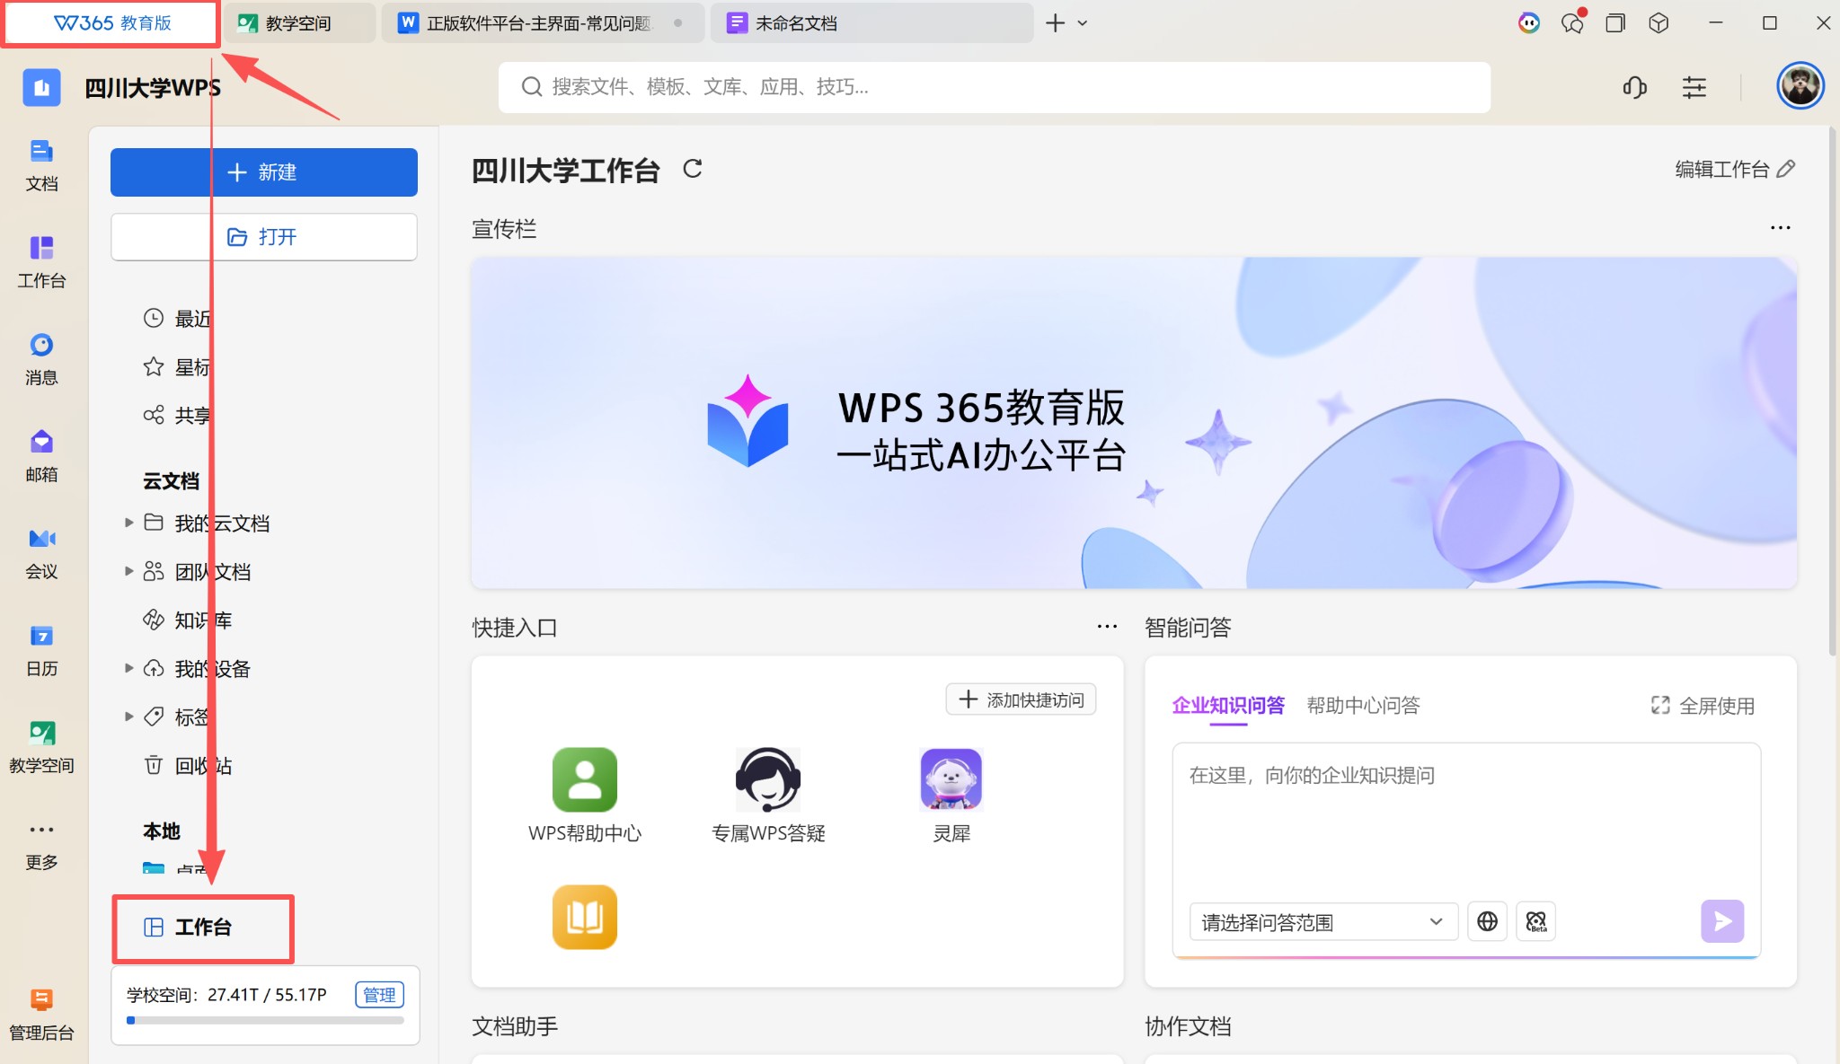Select 帮助中心问答 tab
The width and height of the screenshot is (1840, 1064).
[1363, 706]
